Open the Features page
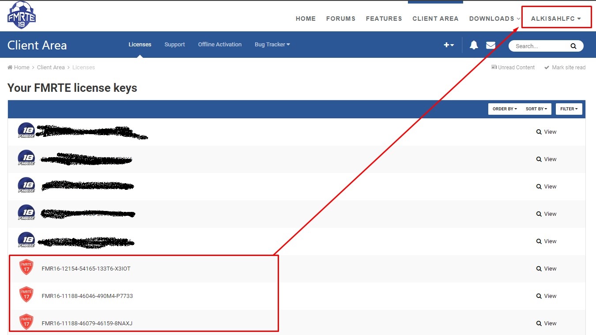This screenshot has width=596, height=335. 384,19
